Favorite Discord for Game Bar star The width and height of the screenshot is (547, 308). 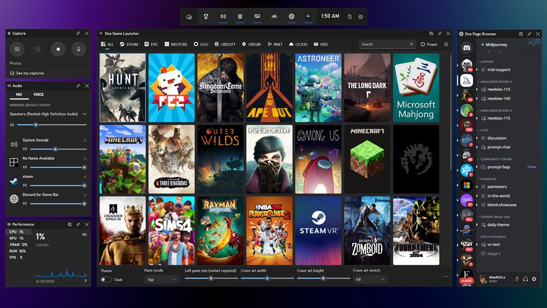pyautogui.click(x=85, y=195)
